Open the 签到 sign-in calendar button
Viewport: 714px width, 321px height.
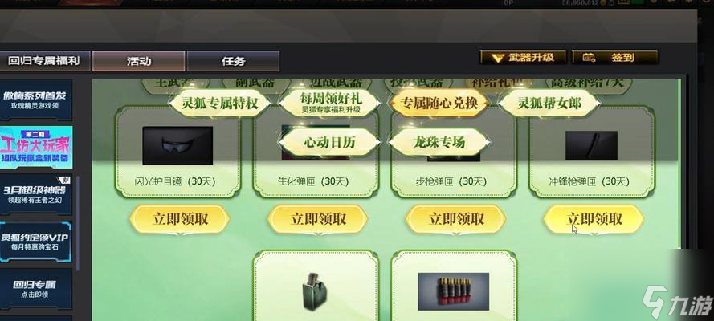614,58
